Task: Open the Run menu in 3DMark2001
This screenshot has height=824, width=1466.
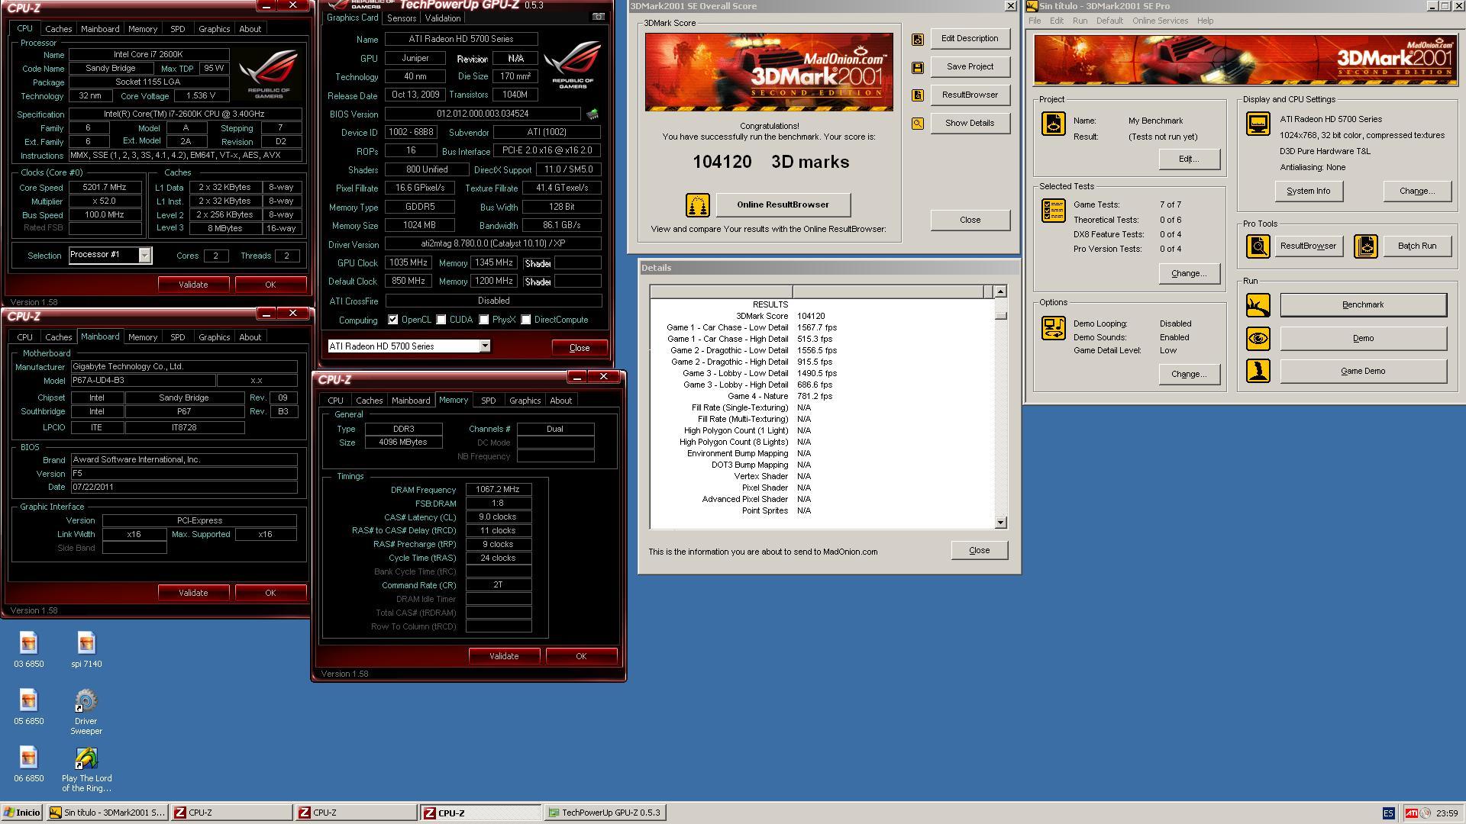Action: click(x=1080, y=21)
